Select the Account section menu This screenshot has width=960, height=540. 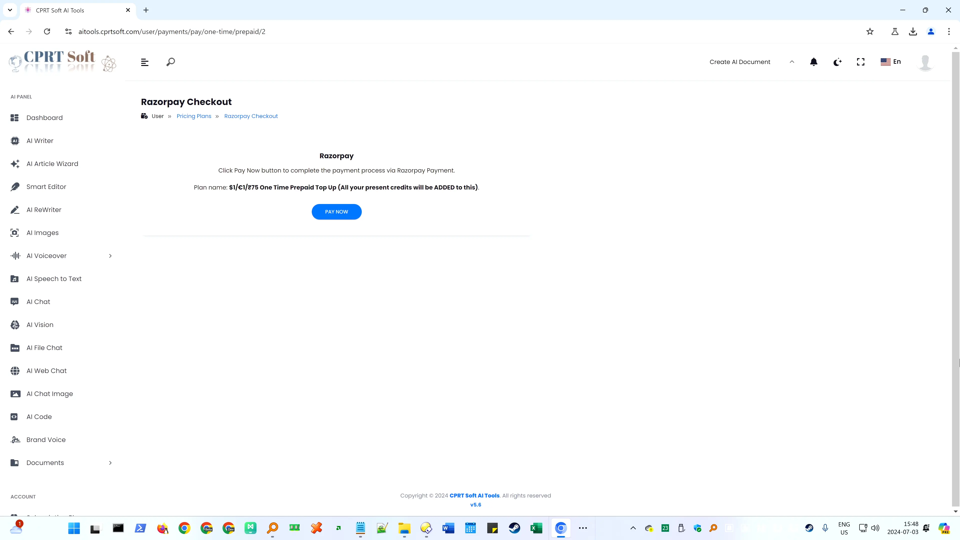click(x=23, y=496)
